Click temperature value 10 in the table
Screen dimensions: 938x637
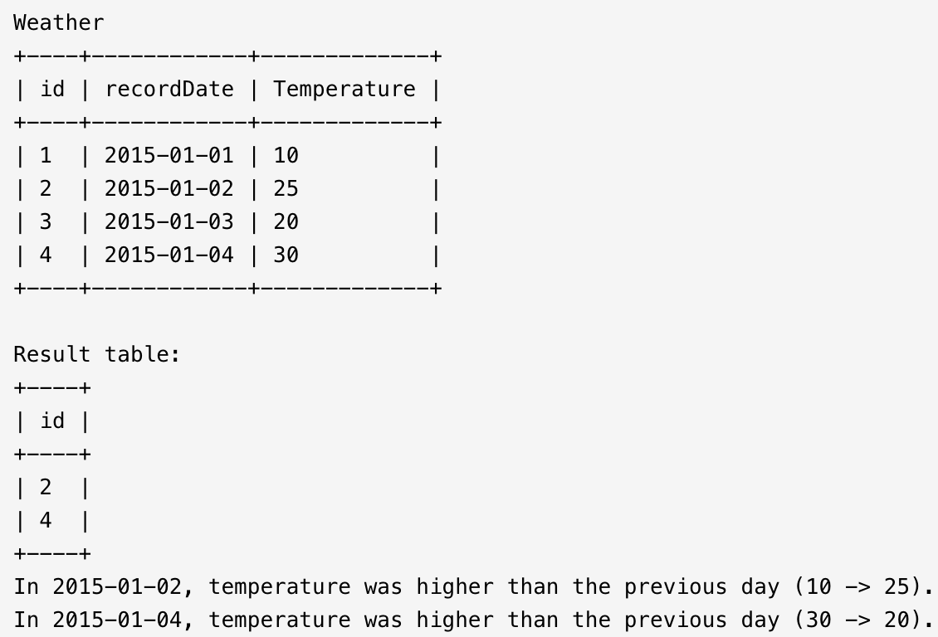[x=286, y=156]
